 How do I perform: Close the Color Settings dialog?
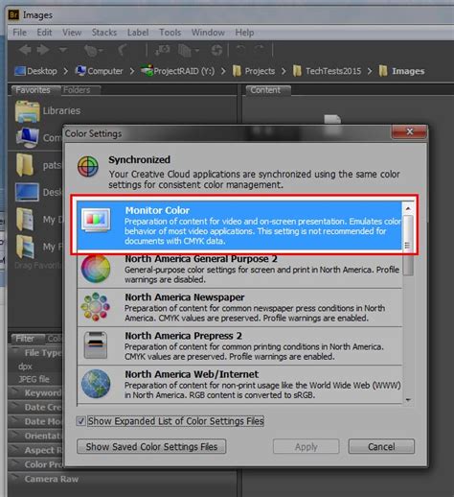pos(410,131)
